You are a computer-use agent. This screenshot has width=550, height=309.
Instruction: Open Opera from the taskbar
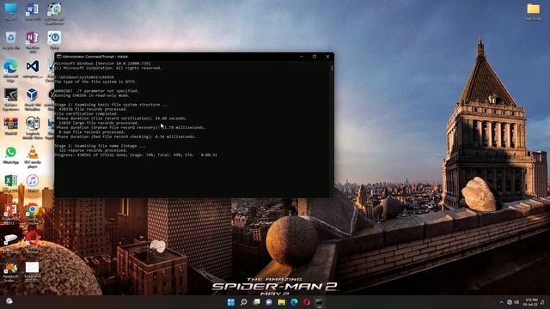tap(307, 302)
